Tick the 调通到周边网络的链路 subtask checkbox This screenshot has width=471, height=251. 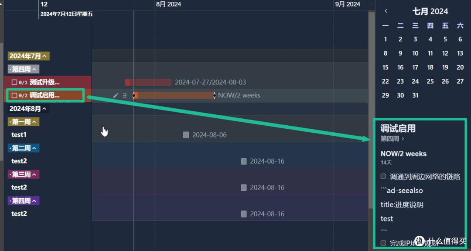(x=383, y=176)
